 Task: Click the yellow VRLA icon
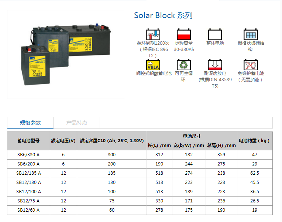[x=153, y=65]
